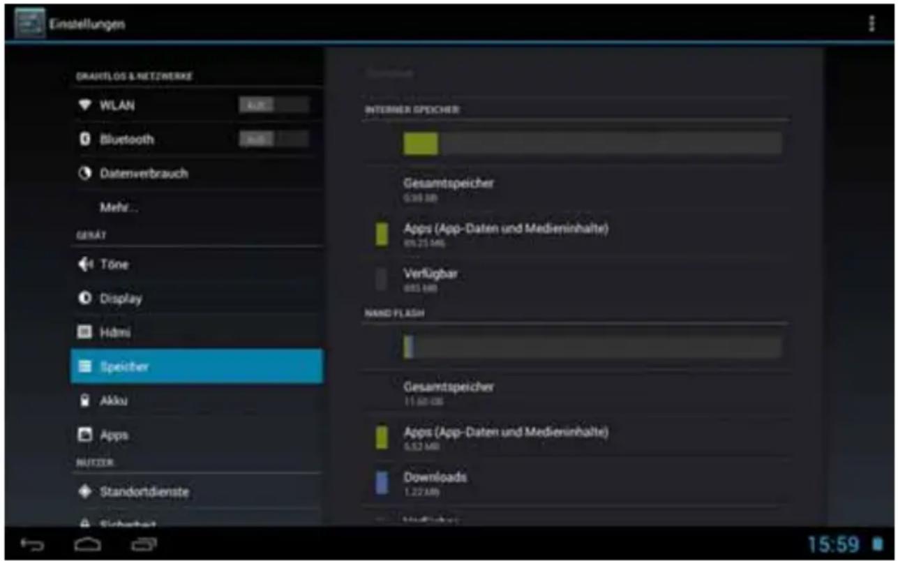Click the Töne speaker icon
The image size is (898, 561).
point(85,264)
